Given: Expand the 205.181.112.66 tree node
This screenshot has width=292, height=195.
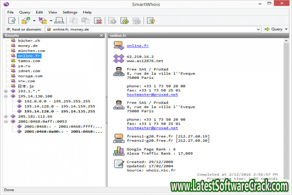Looking at the screenshot, I should pyautogui.click(x=6, y=117).
